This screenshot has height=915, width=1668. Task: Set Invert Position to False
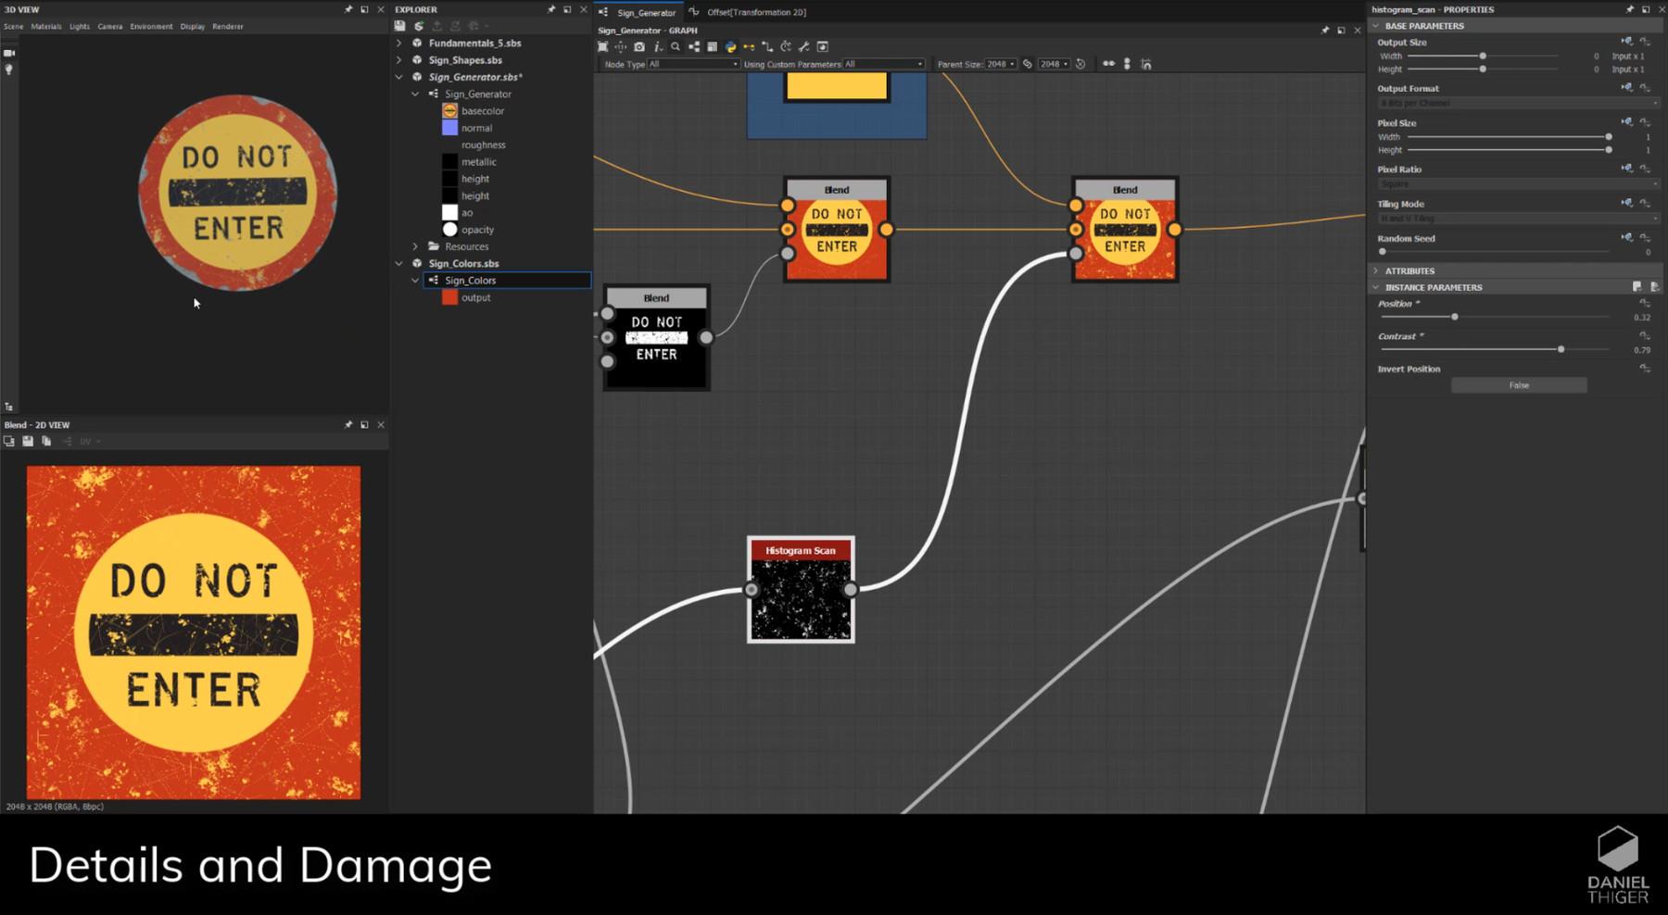pos(1518,384)
